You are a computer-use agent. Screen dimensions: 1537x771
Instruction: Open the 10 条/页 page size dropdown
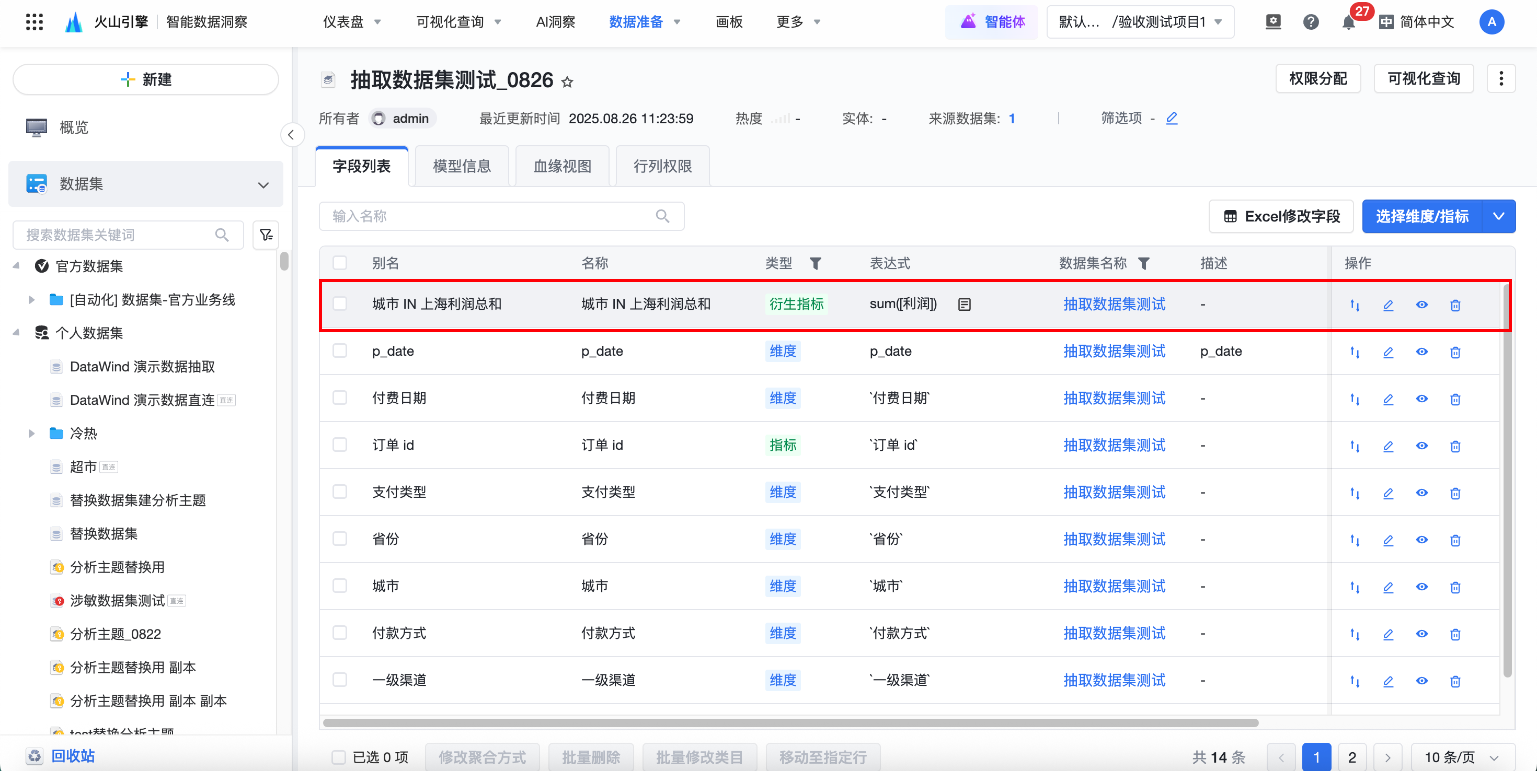point(1462,757)
